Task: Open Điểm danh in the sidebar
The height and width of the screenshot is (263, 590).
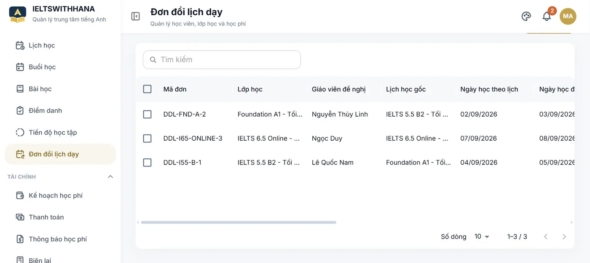Action: [x=60, y=111]
